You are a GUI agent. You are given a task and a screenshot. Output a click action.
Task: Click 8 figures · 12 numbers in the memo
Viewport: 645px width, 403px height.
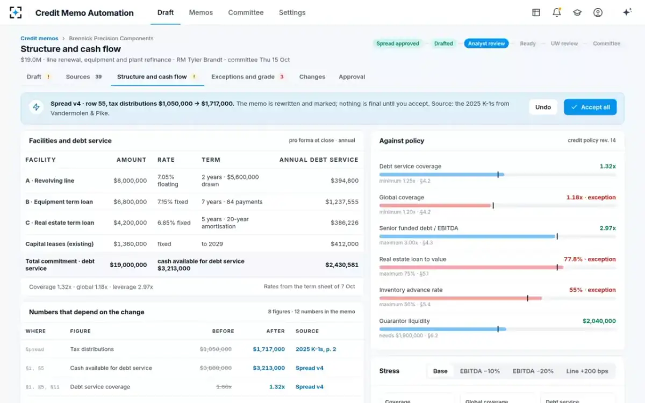(x=311, y=312)
